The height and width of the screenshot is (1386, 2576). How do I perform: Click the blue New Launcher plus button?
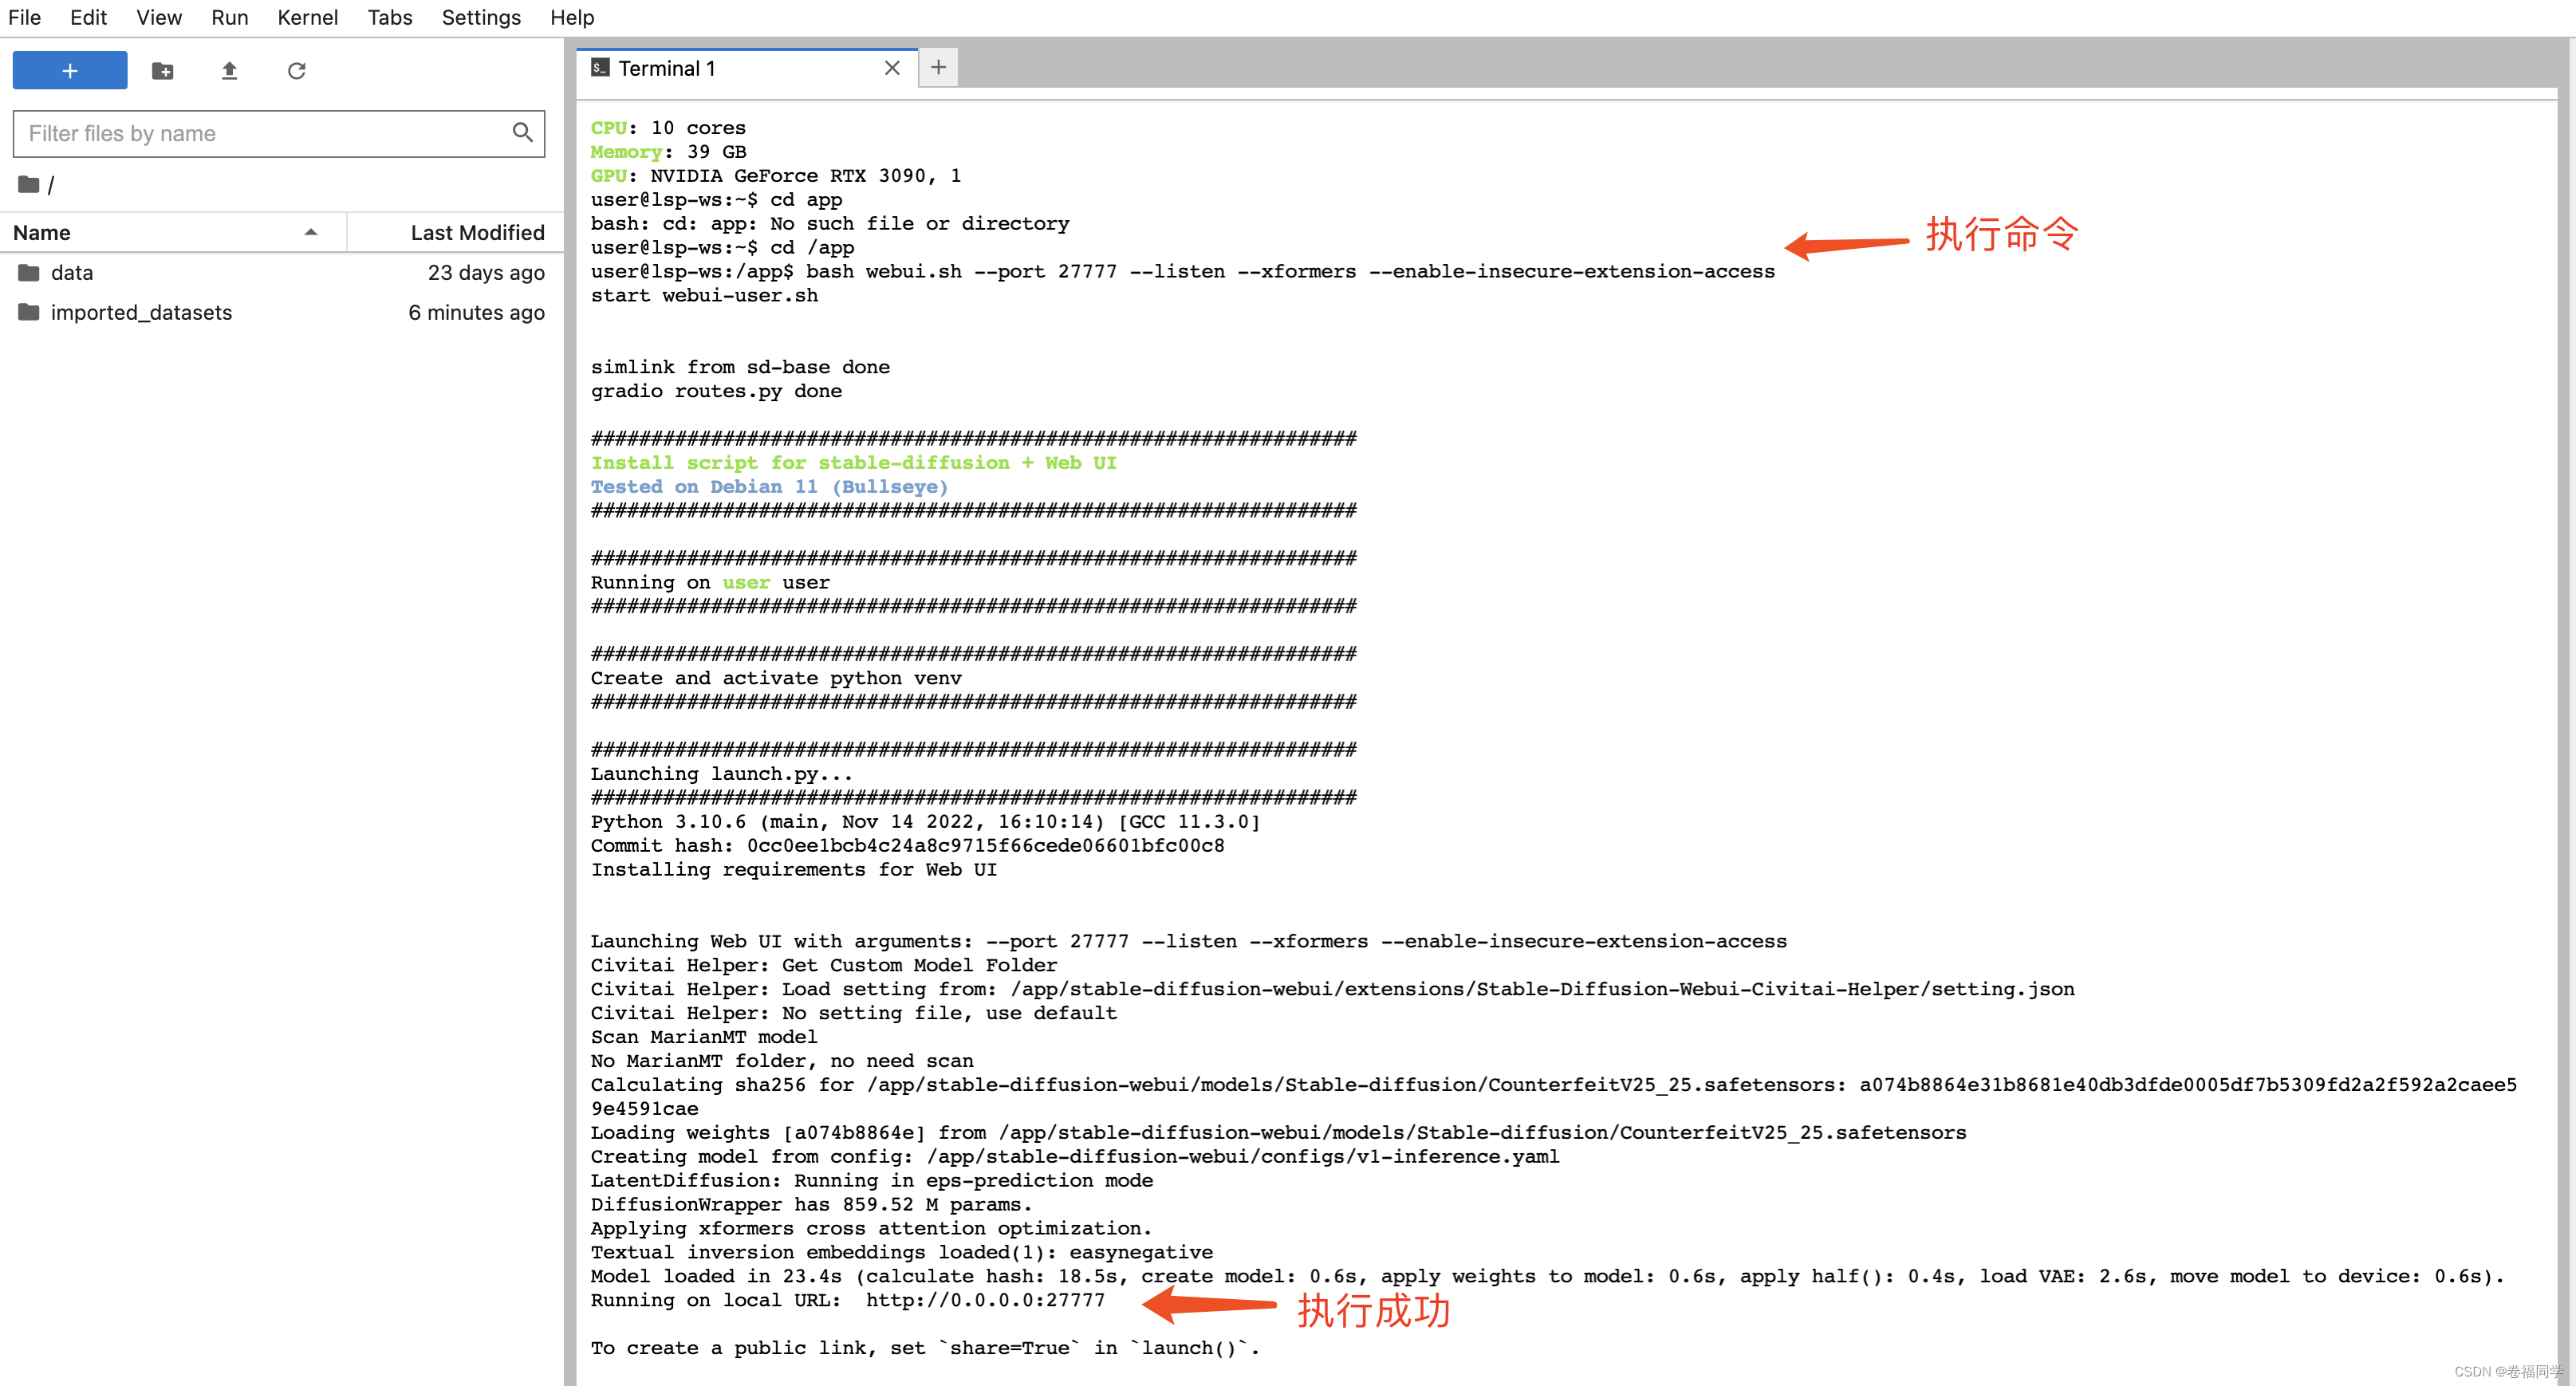(69, 70)
